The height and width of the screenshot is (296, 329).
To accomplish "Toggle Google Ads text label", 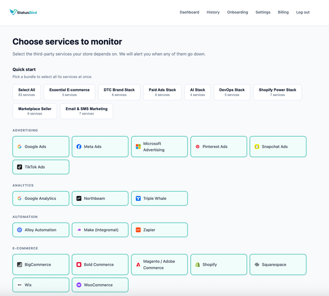I will (x=35, y=146).
